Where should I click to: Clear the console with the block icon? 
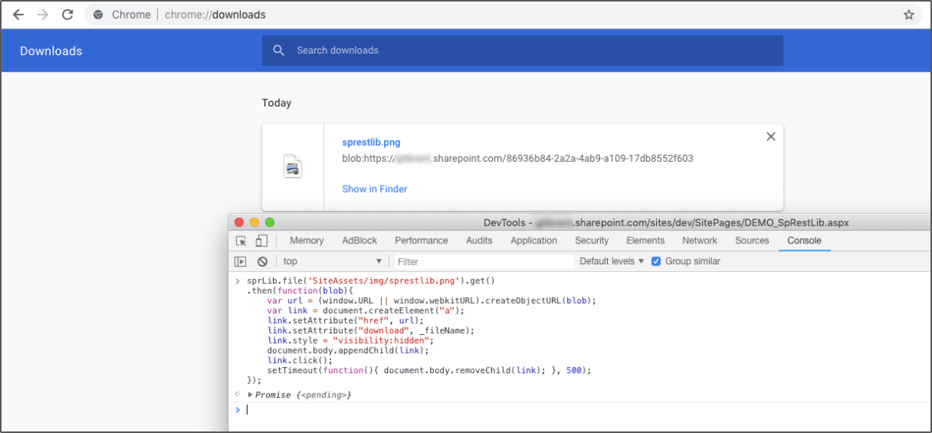pyautogui.click(x=262, y=261)
